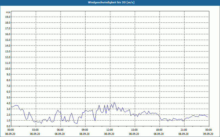The image size is (220, 137).
Task: Click the '3,0' y-axis label
Action: pyautogui.click(x=9, y=109)
